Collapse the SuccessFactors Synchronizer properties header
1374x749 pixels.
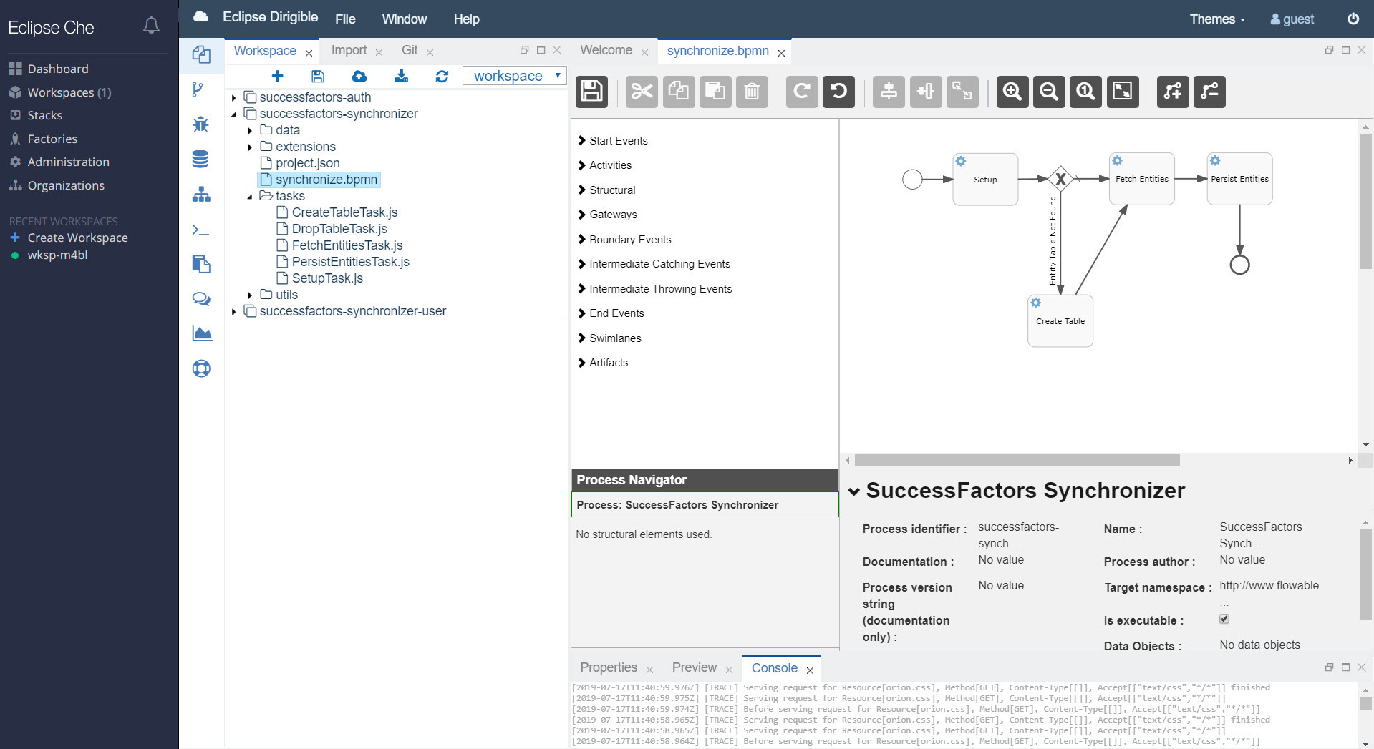coord(853,491)
